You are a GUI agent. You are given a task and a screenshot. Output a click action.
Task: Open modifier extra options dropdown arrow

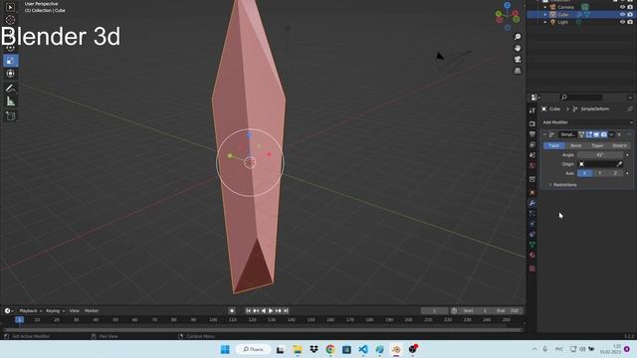pos(611,134)
